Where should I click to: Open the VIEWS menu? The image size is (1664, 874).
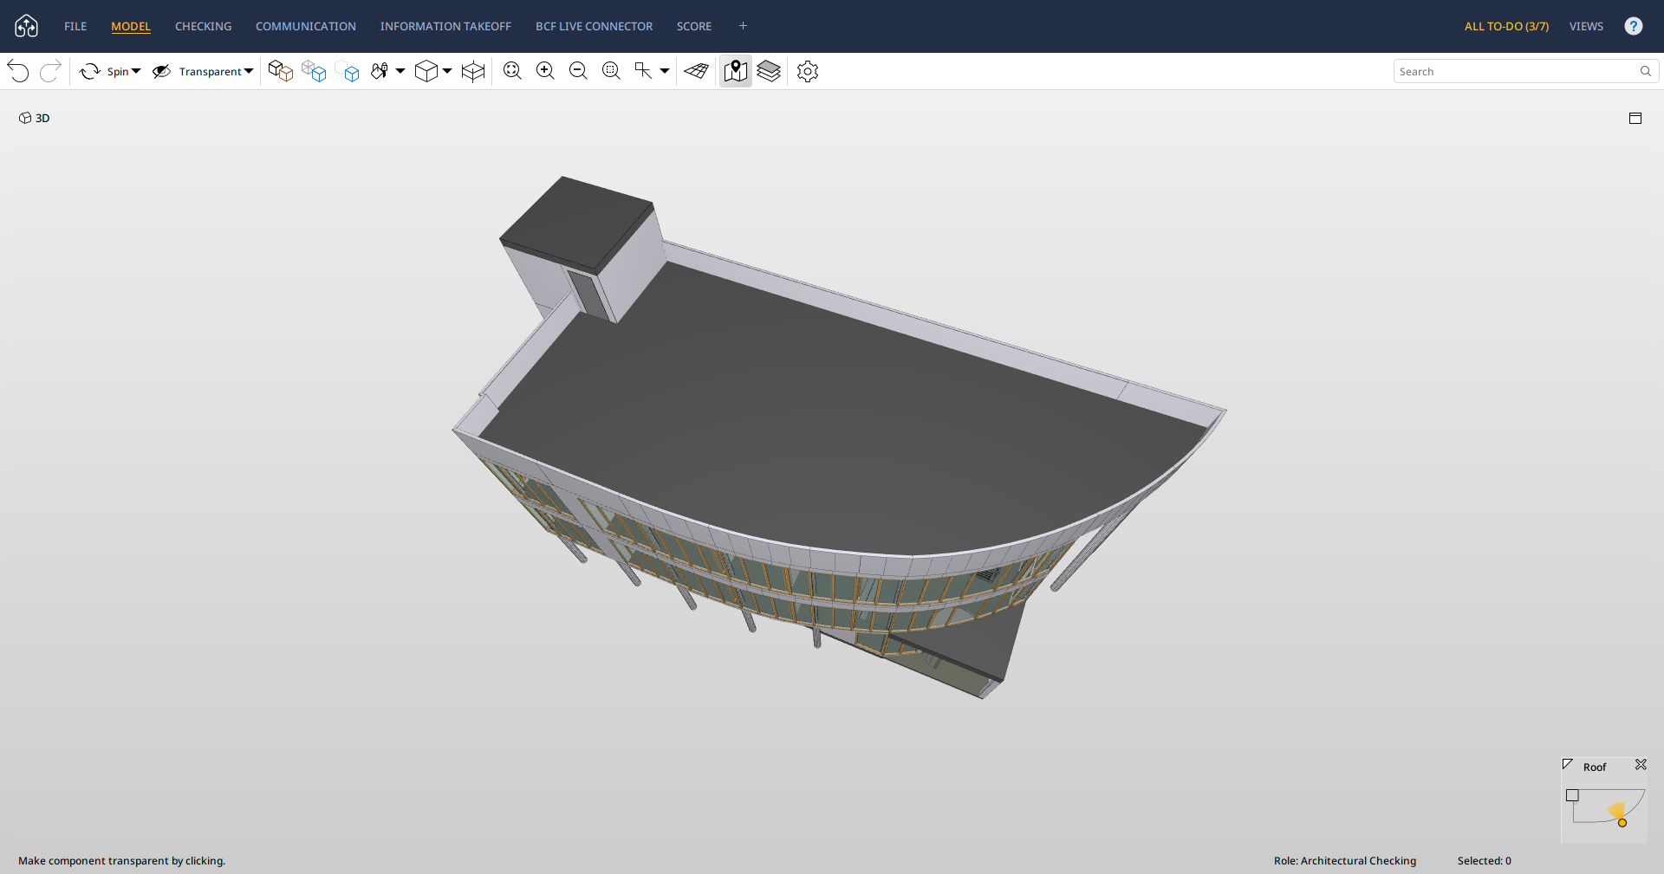[1586, 26]
